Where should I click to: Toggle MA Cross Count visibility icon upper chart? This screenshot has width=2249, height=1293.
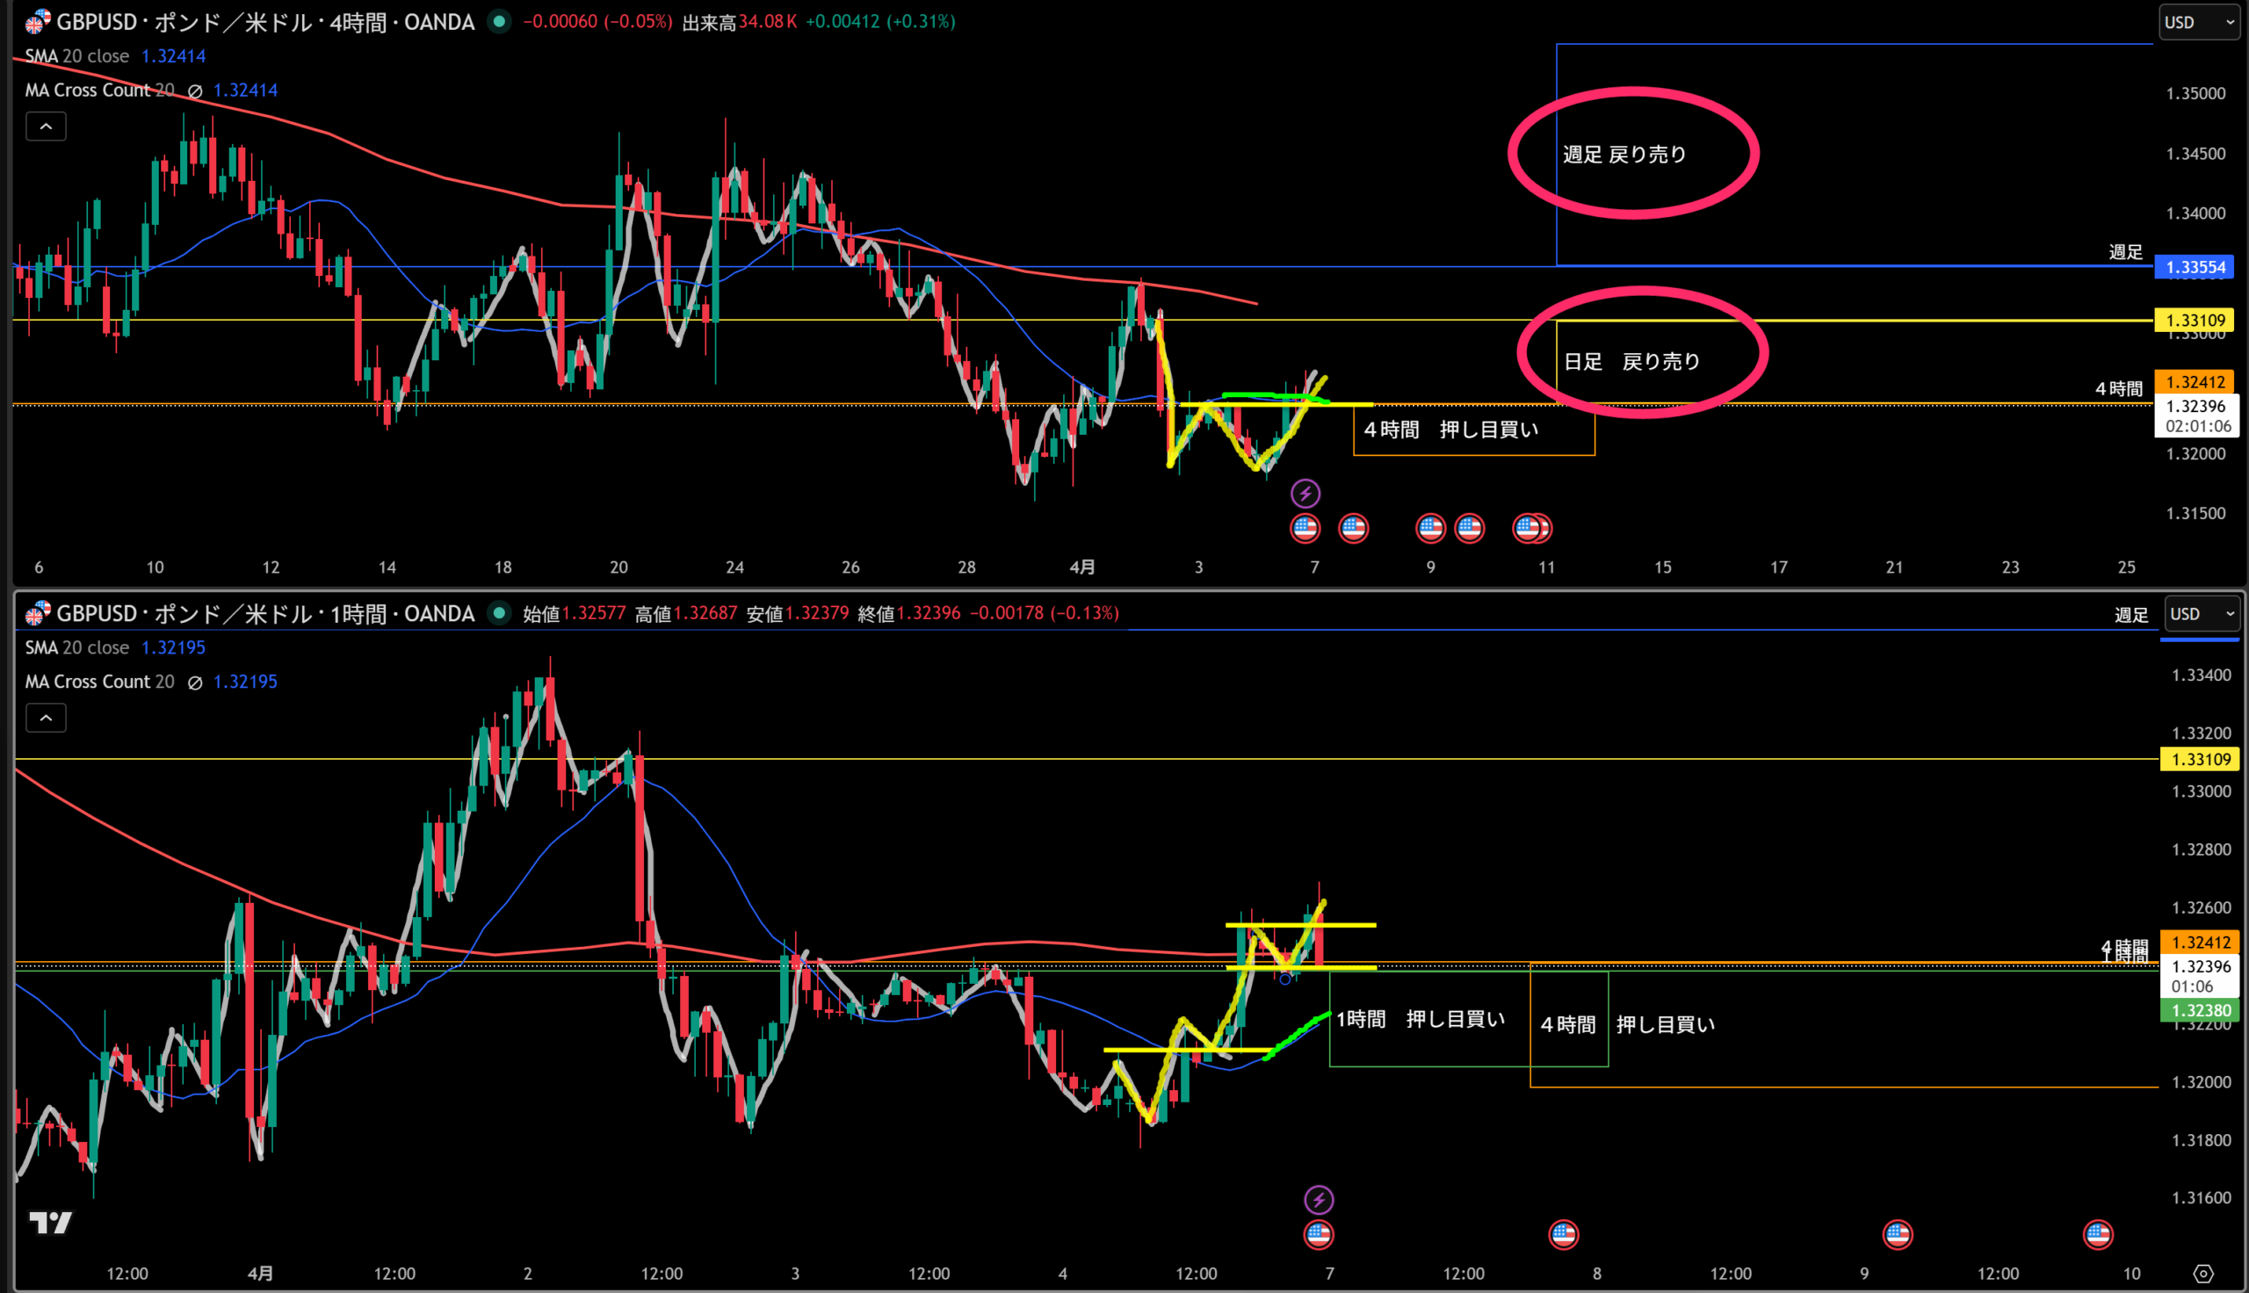click(195, 90)
